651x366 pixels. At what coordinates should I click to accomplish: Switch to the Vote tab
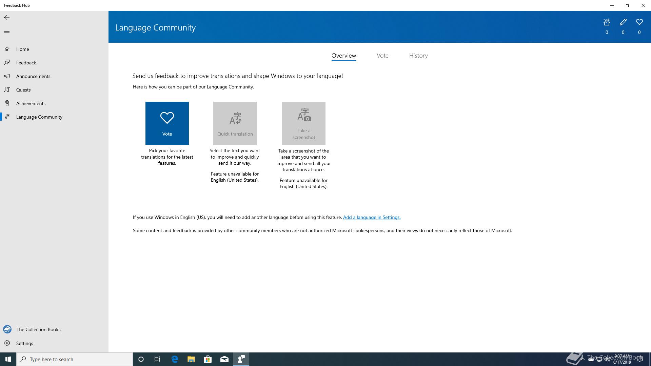point(382,56)
